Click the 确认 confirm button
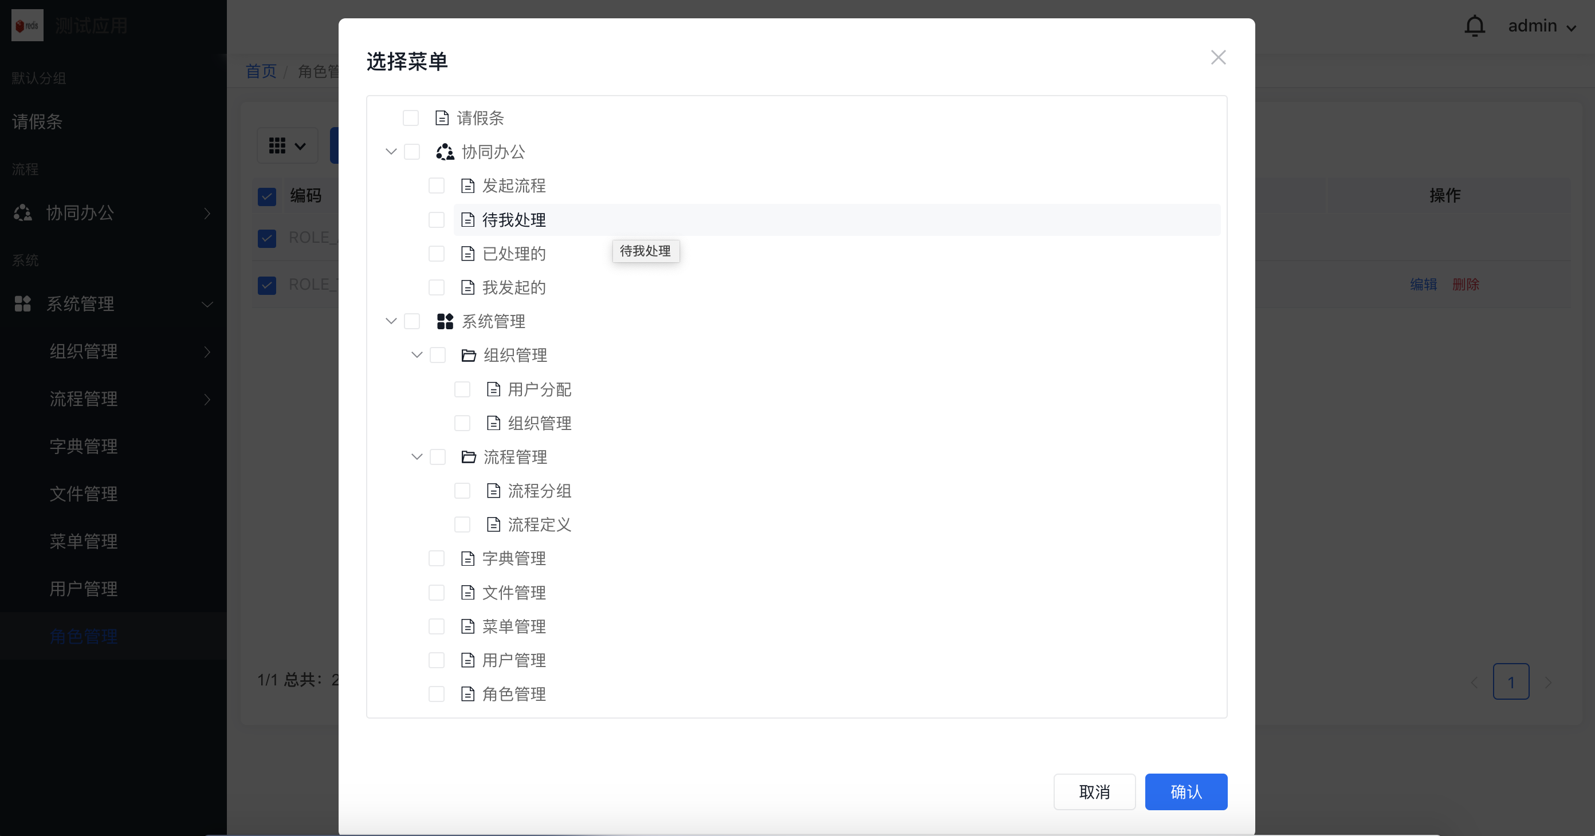1595x836 pixels. point(1186,791)
